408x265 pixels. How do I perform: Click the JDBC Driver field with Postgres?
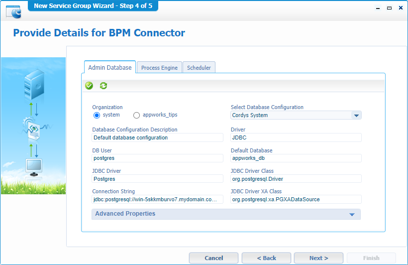coord(157,179)
